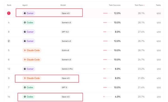Click the Tasks column header
The image size is (168, 102).
[158, 5]
